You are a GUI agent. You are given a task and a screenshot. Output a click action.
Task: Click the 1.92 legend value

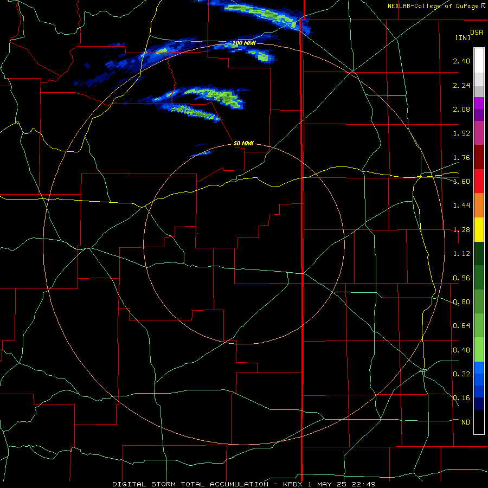click(x=461, y=133)
